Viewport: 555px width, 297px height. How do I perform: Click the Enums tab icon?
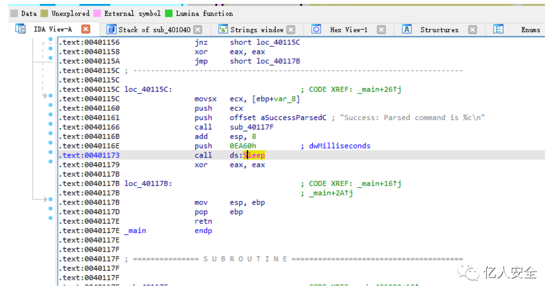click(498, 29)
